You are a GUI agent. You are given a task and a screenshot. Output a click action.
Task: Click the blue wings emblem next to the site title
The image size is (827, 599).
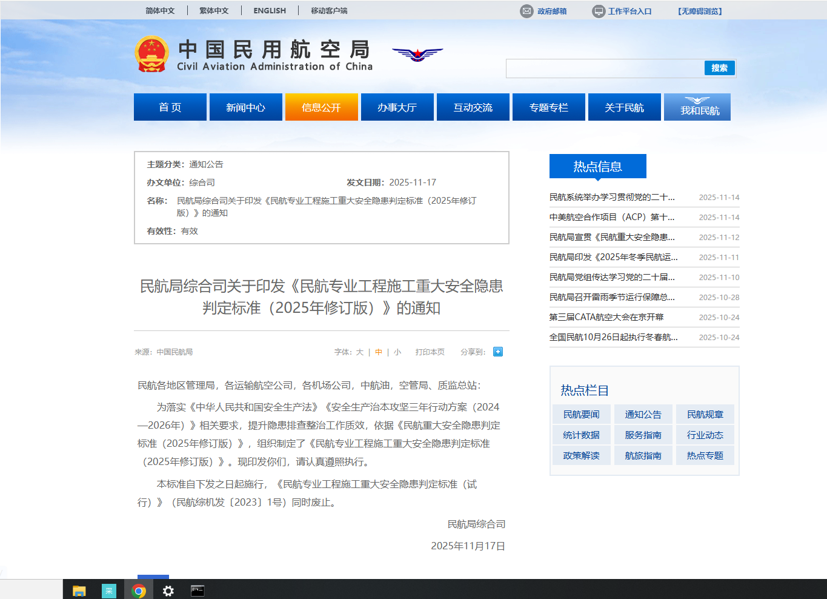(417, 54)
